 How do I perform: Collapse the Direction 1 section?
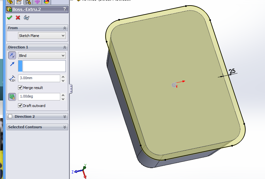65,47
